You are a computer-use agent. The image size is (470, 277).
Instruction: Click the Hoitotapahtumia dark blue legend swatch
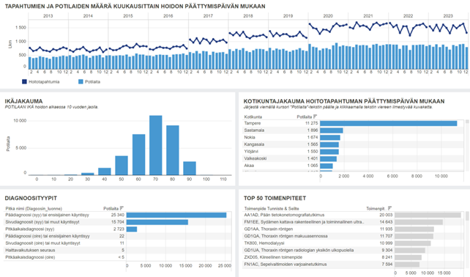pyautogui.click(x=24, y=81)
